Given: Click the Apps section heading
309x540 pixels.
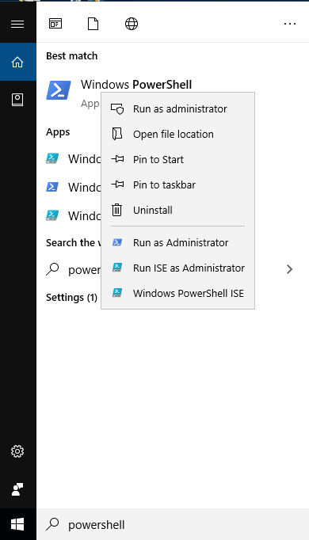Looking at the screenshot, I should click(58, 132).
